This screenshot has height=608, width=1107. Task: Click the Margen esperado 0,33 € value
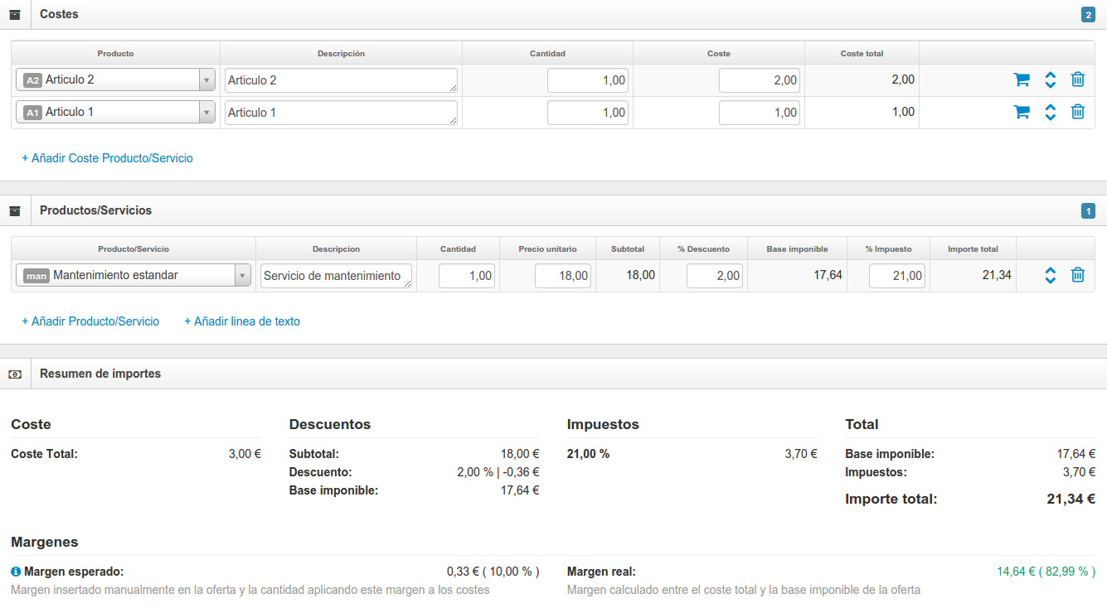click(493, 572)
